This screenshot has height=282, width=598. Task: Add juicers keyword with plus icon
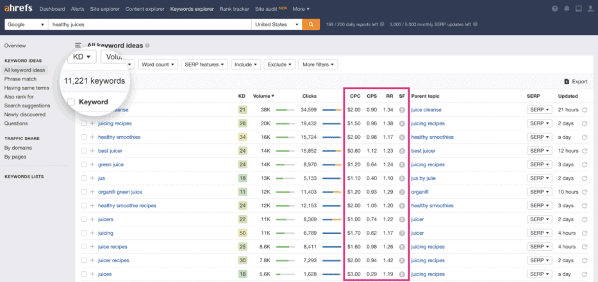(92, 219)
